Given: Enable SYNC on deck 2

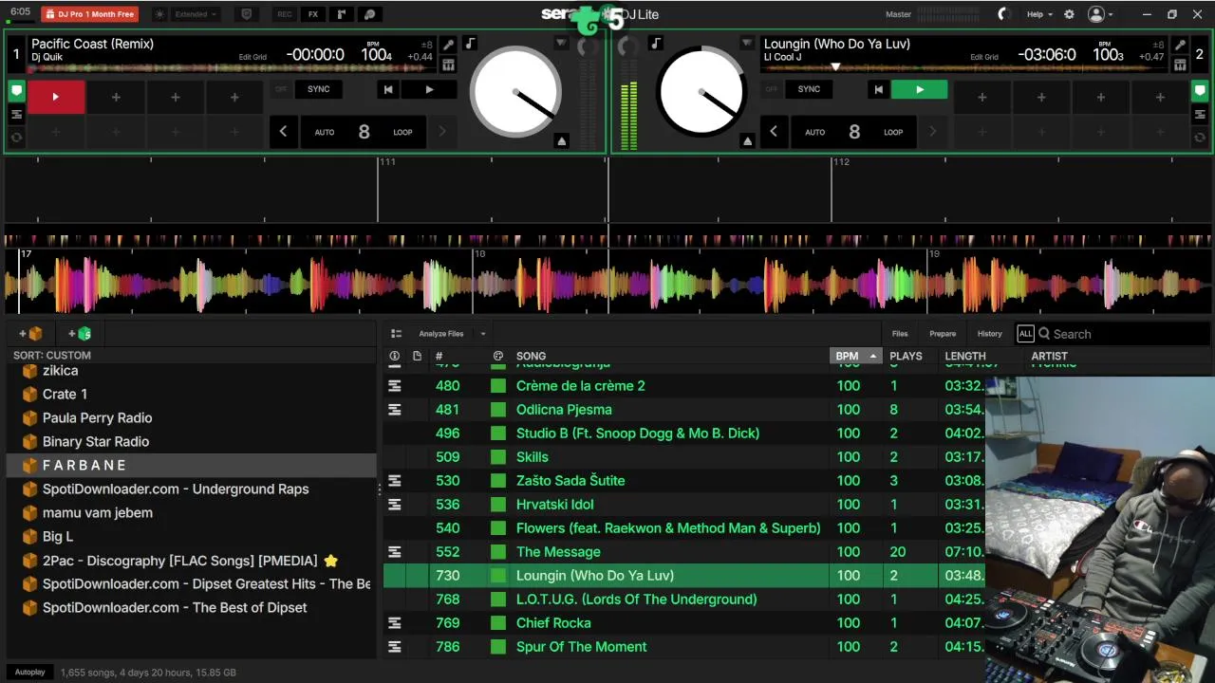Looking at the screenshot, I should pos(809,89).
